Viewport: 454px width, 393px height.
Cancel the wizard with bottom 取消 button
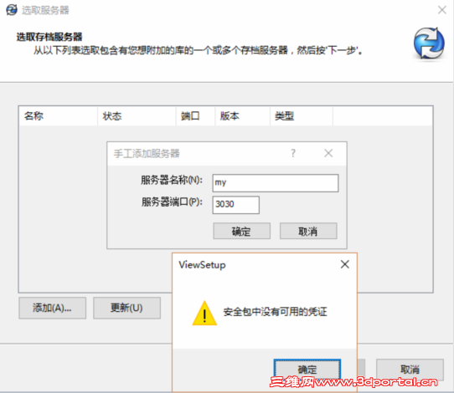(x=410, y=369)
